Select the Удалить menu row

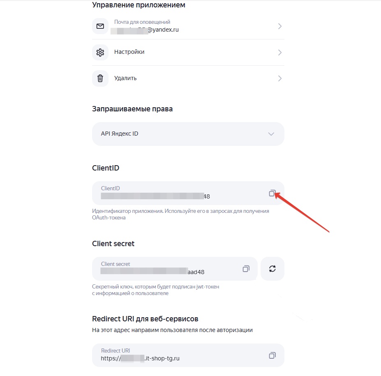coord(188,78)
